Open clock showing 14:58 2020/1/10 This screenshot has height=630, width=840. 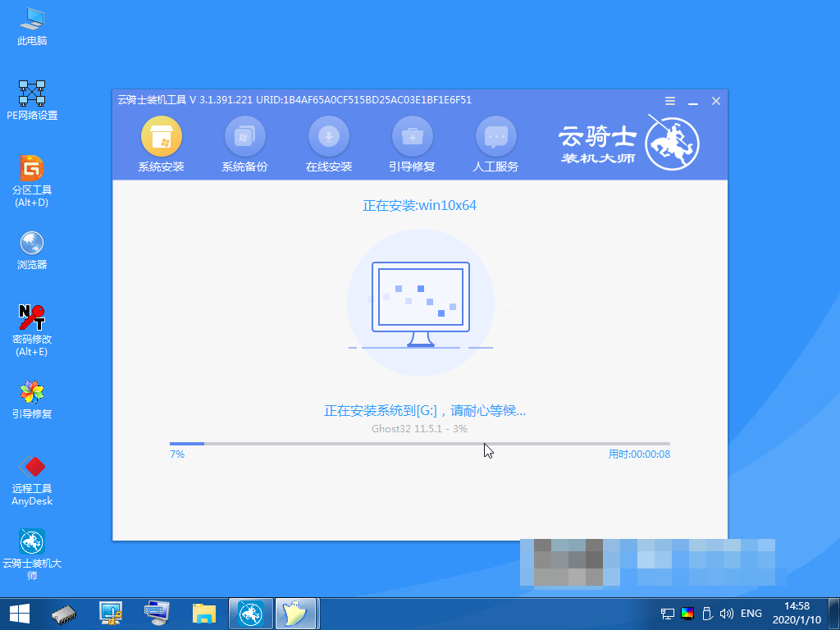[x=797, y=614]
